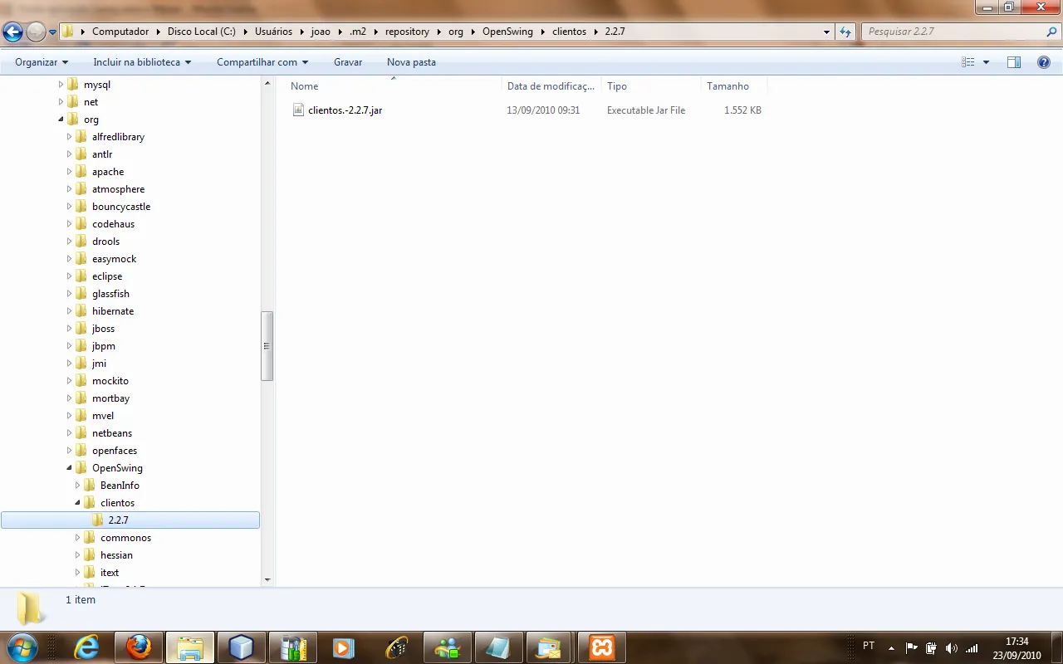
Task: Click the volume speaker tray icon
Action: coord(951,647)
